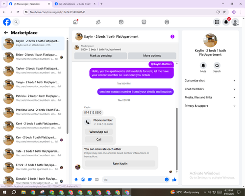Open the emoji picker smiley icon
The width and height of the screenshot is (245, 196).
coord(167,180)
